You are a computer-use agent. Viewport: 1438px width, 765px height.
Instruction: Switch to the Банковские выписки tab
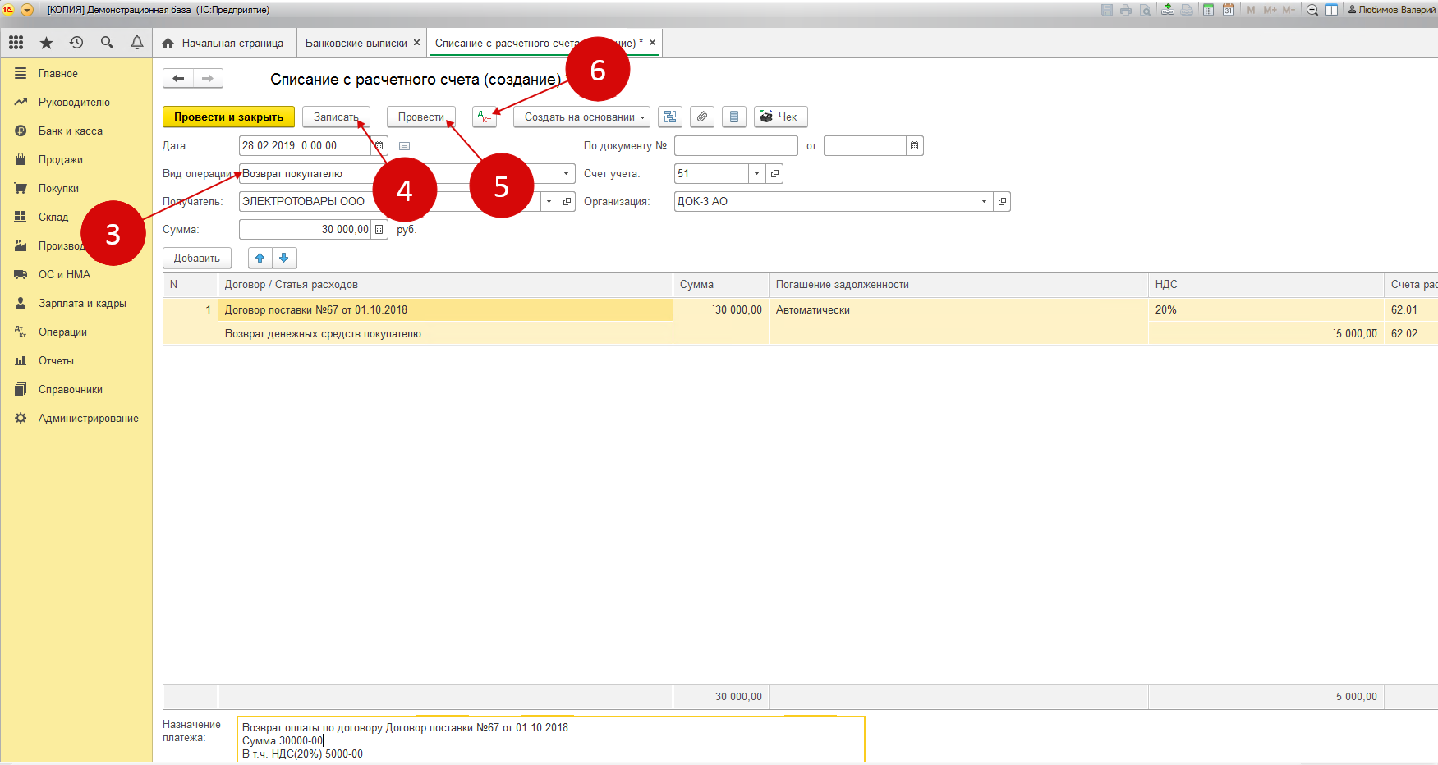(x=356, y=44)
